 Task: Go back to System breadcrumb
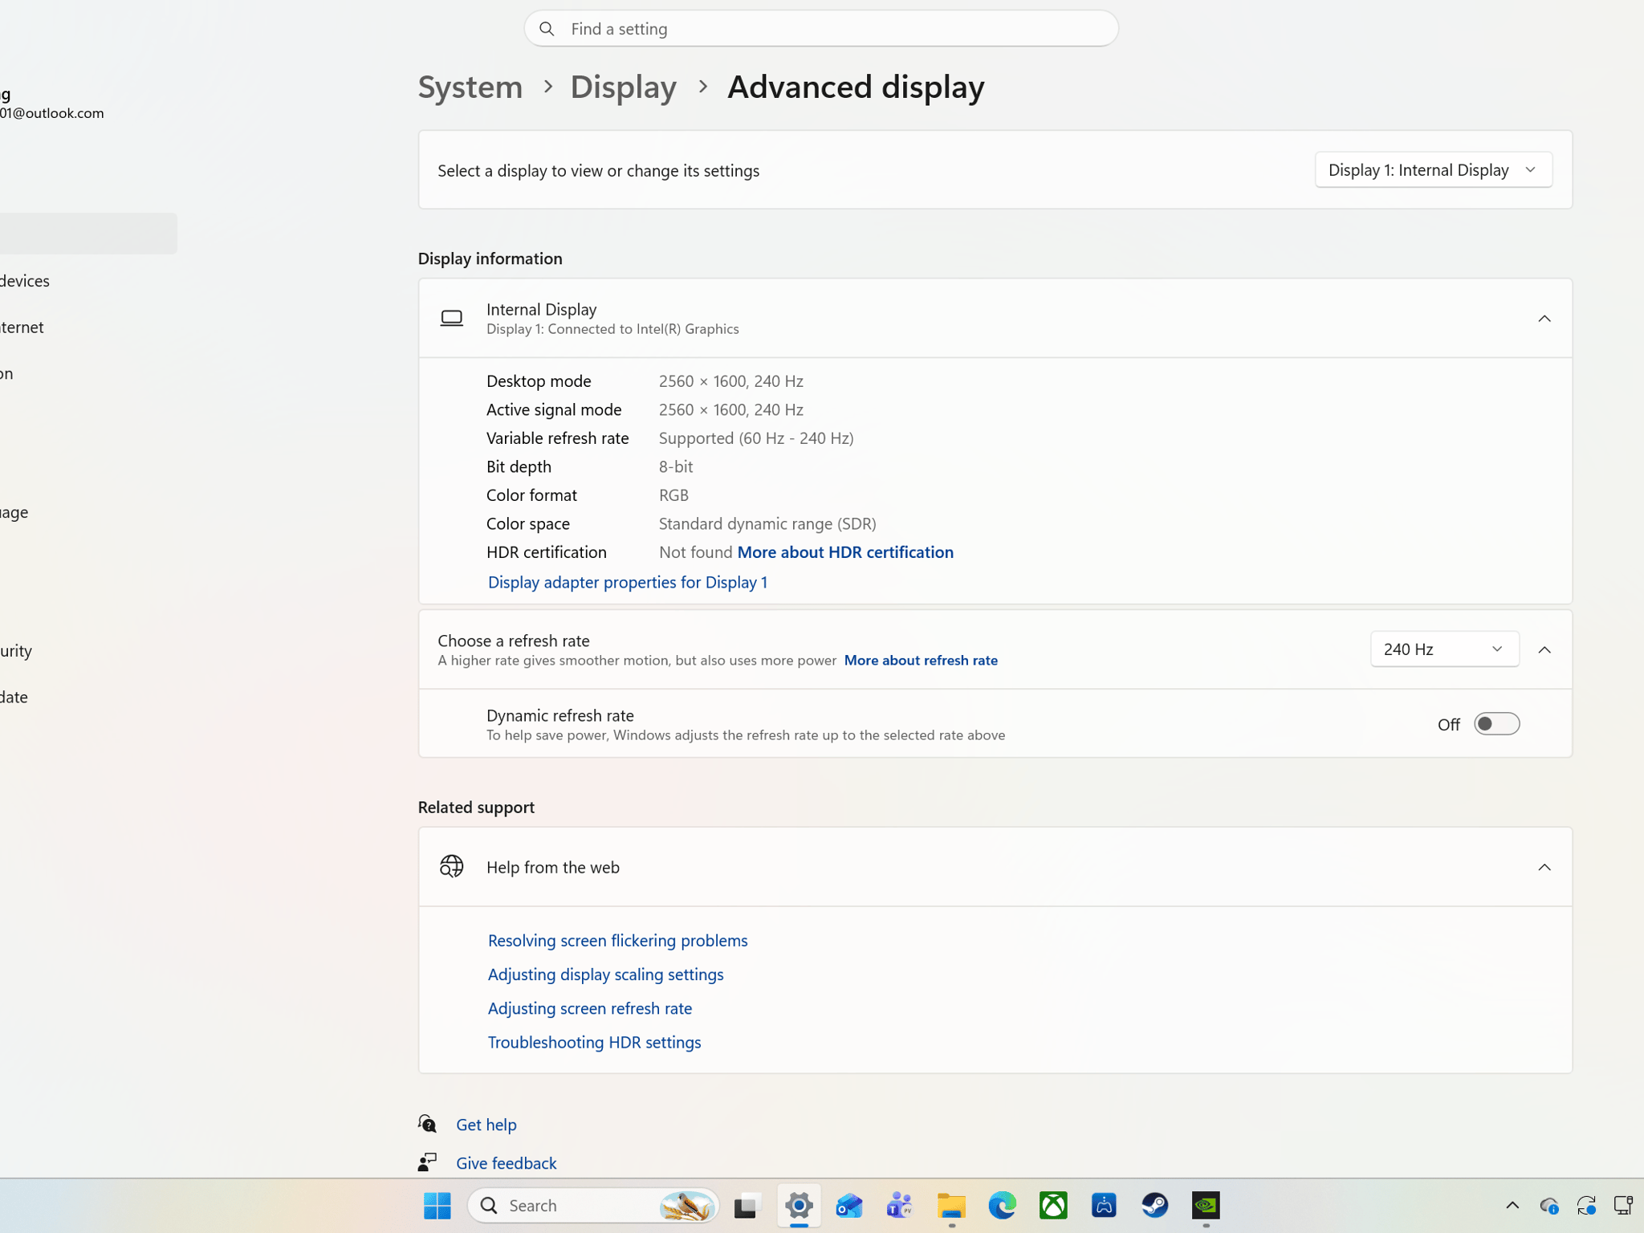470,87
